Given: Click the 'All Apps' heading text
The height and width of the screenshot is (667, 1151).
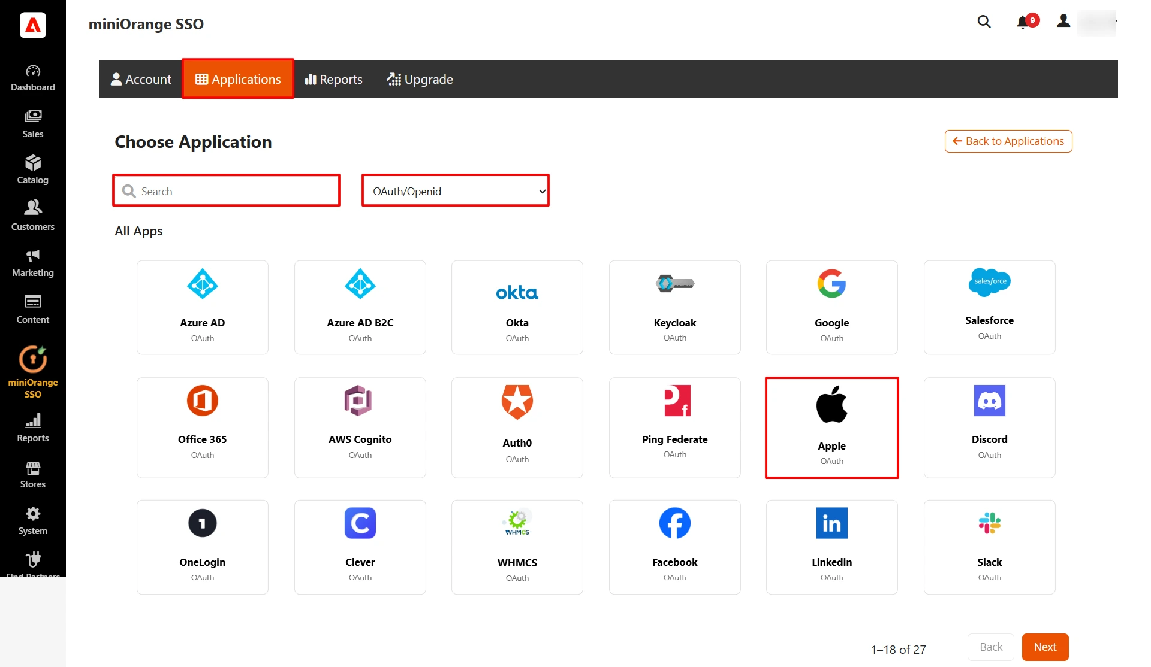Looking at the screenshot, I should [x=138, y=231].
